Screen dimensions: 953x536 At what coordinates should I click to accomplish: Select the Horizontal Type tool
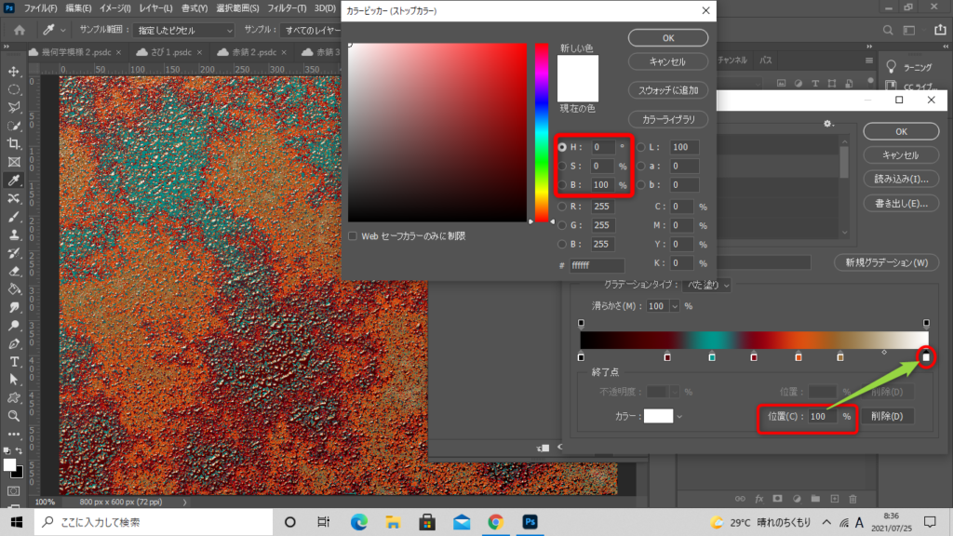click(x=13, y=362)
